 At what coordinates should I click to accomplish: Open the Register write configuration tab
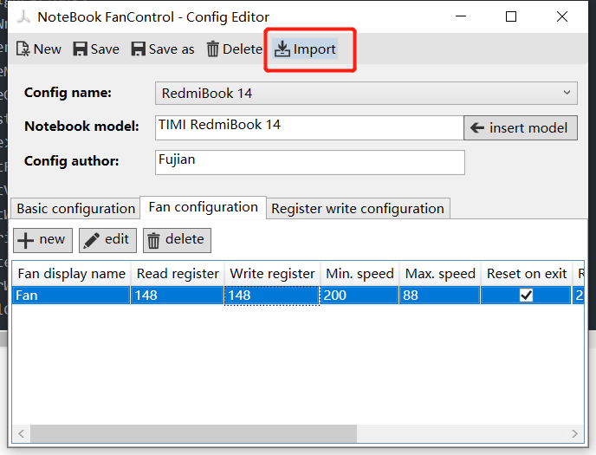(x=358, y=209)
